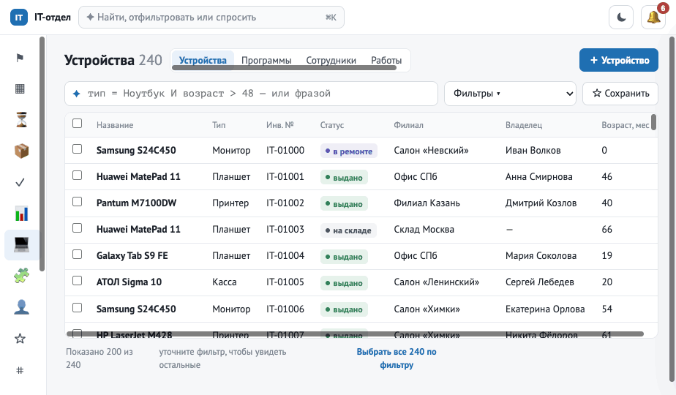Click the Сохранить filter button
Image resolution: width=676 pixels, height=395 pixels.
[620, 94]
